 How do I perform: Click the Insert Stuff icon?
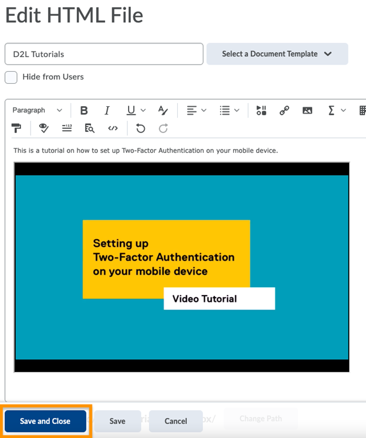pyautogui.click(x=261, y=111)
